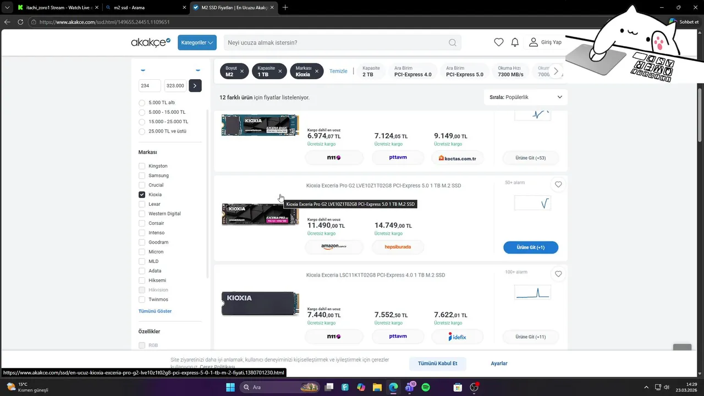The height and width of the screenshot is (396, 704).
Task: Click the search magnifier icon in search bar
Action: pyautogui.click(x=452, y=42)
